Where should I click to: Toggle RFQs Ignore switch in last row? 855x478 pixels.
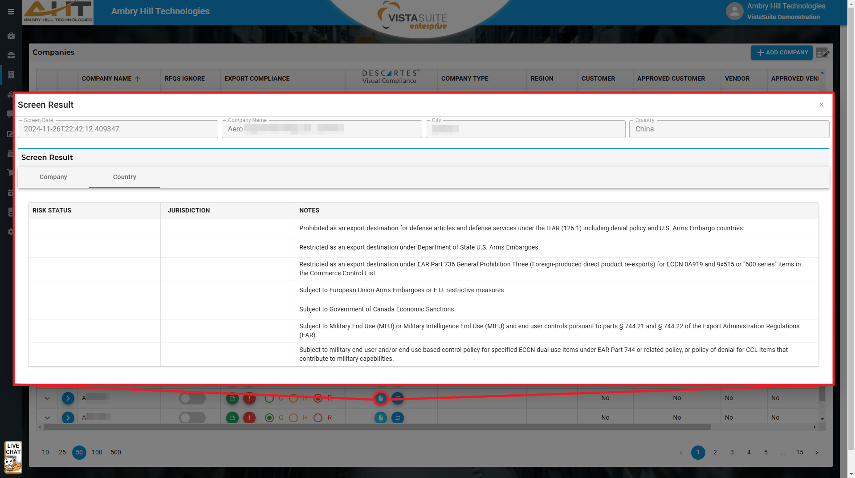click(x=192, y=418)
